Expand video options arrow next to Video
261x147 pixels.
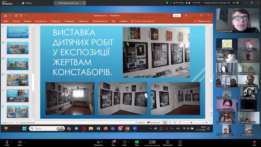pyautogui.click(x=25, y=142)
